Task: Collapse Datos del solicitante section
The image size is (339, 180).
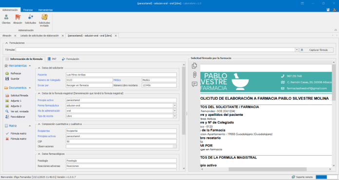Action: point(39,68)
